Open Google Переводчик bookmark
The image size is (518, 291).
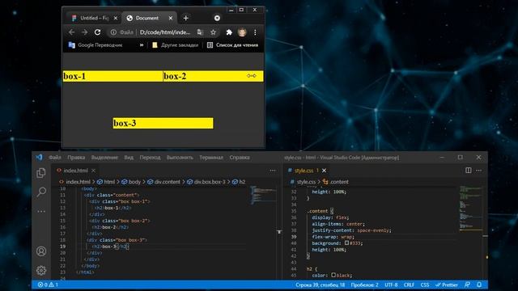click(96, 45)
